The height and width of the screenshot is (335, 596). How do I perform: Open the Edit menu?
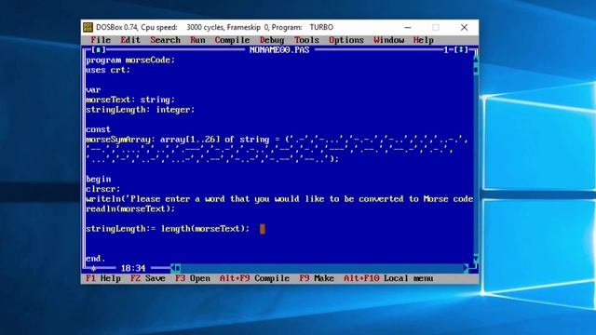[x=130, y=40]
